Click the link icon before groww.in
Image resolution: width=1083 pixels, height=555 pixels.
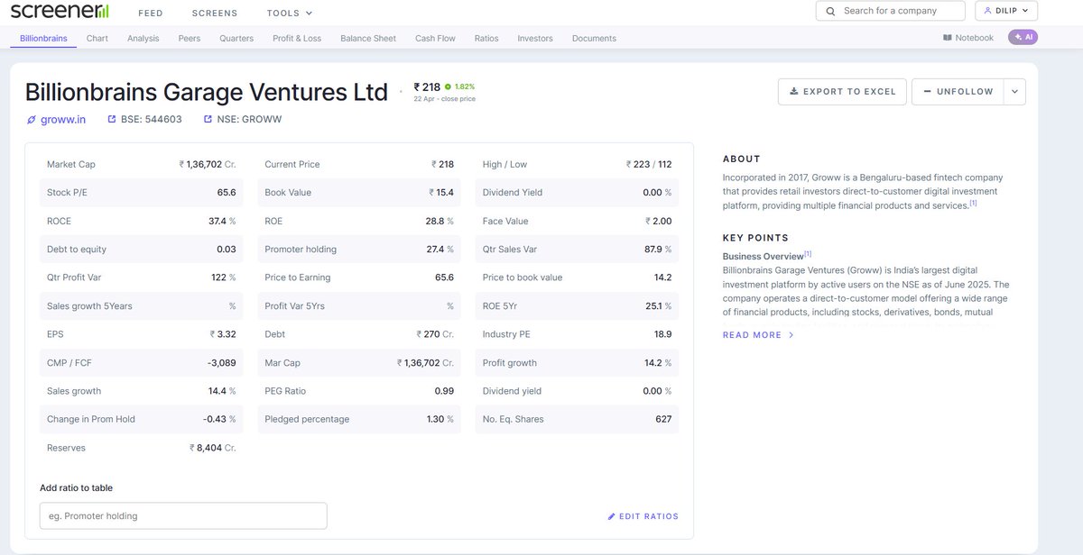tap(32, 119)
